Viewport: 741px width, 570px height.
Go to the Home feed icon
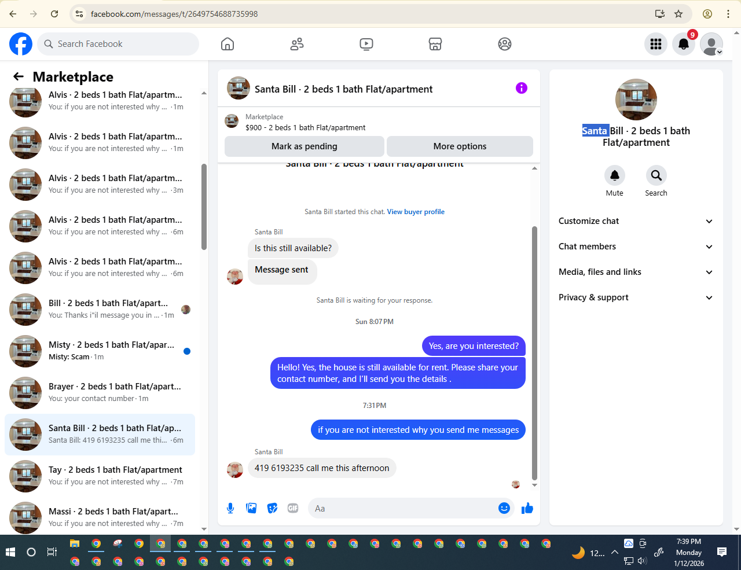pos(228,44)
